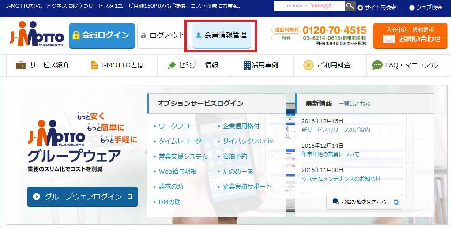The image size is (451, 228).
Task: Click 一覧はこちら link beside 最新情報
Action: [x=354, y=104]
